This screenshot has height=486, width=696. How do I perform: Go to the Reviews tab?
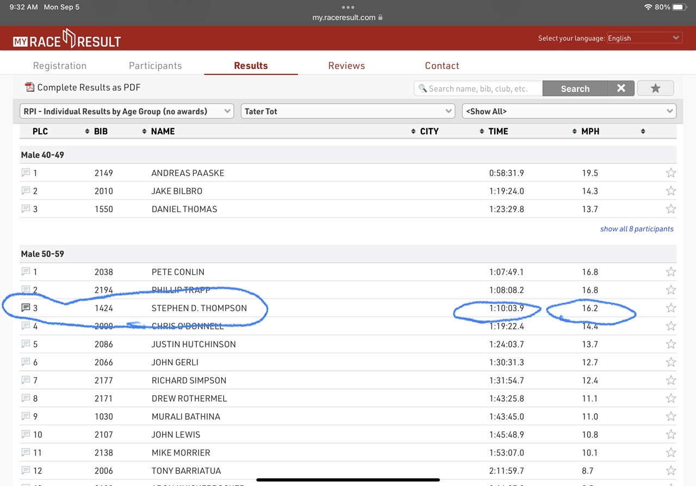346,65
